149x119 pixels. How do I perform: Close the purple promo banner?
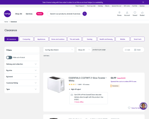point(143,2)
